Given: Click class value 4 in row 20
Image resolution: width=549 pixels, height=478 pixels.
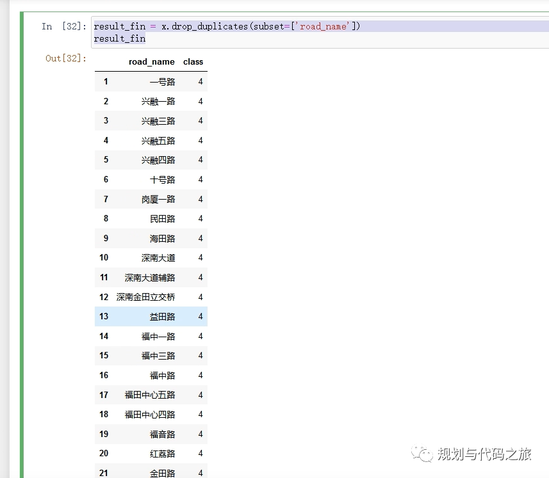Looking at the screenshot, I should 201,454.
